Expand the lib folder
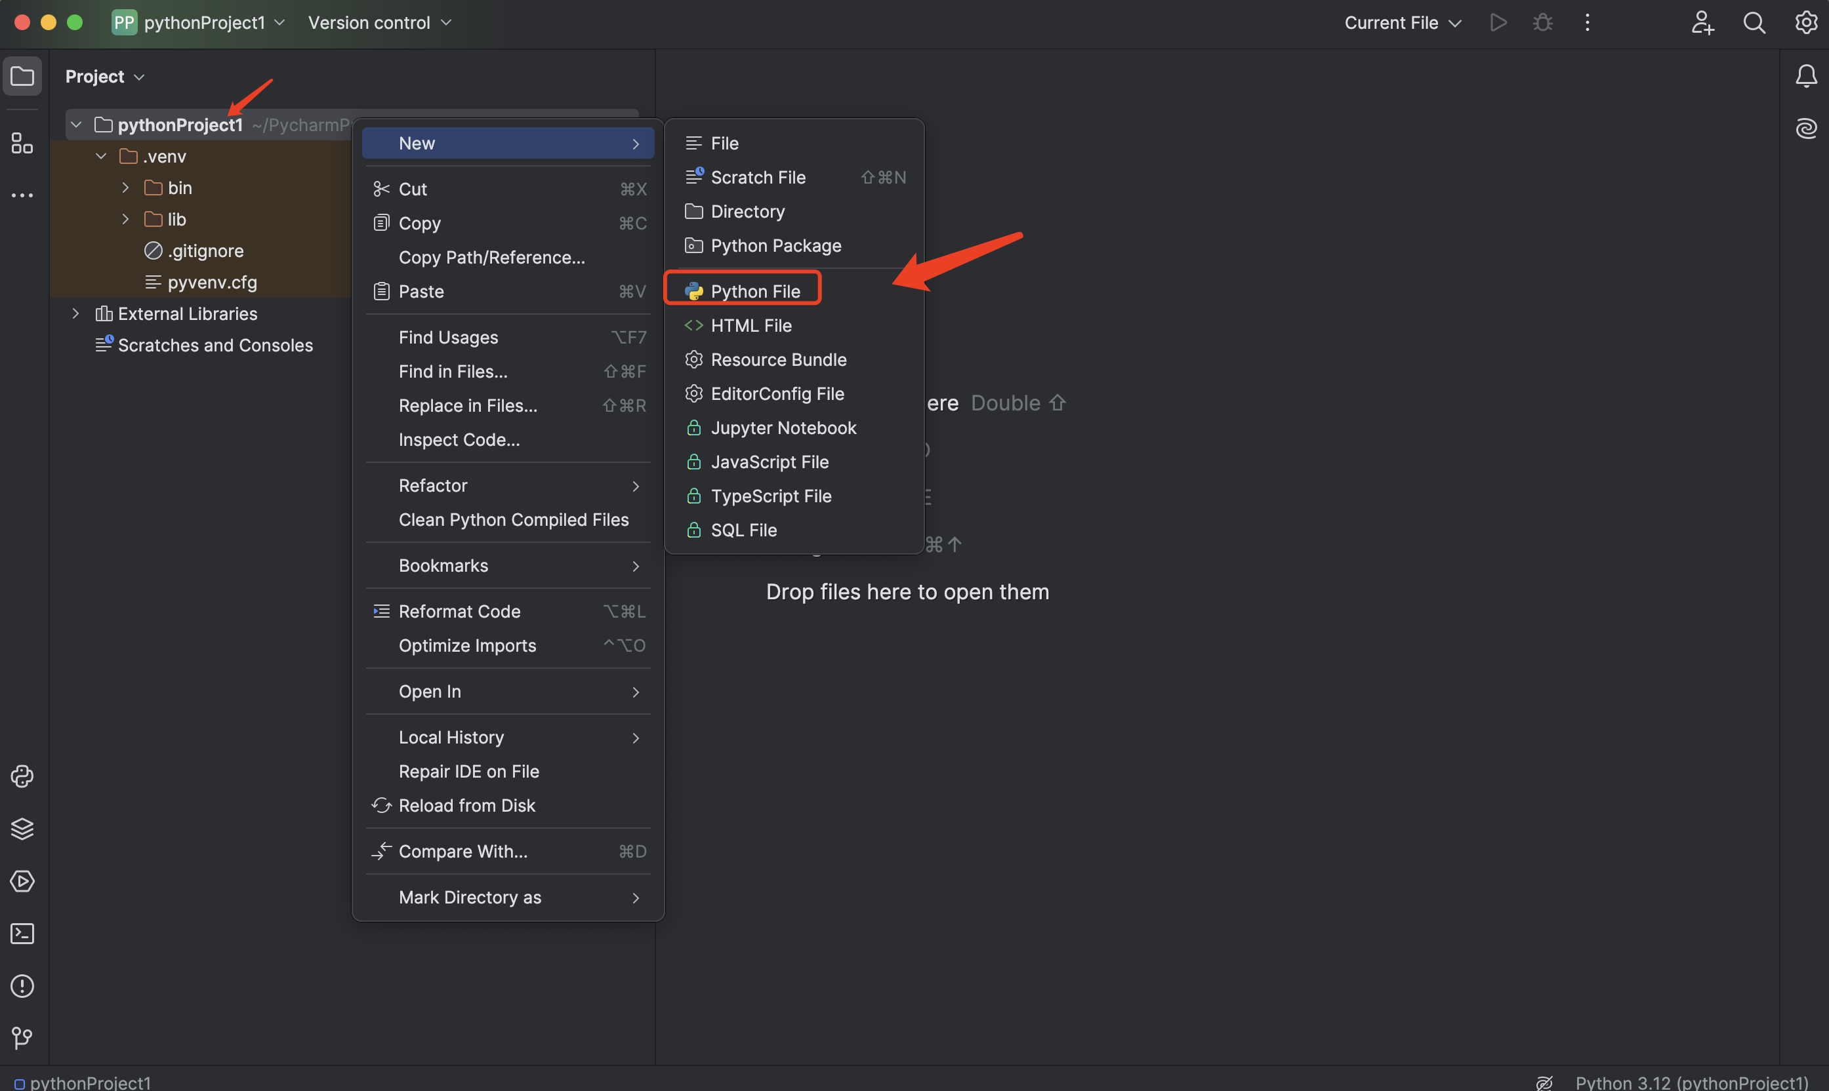Screen dimensions: 1829x1091 pos(126,219)
